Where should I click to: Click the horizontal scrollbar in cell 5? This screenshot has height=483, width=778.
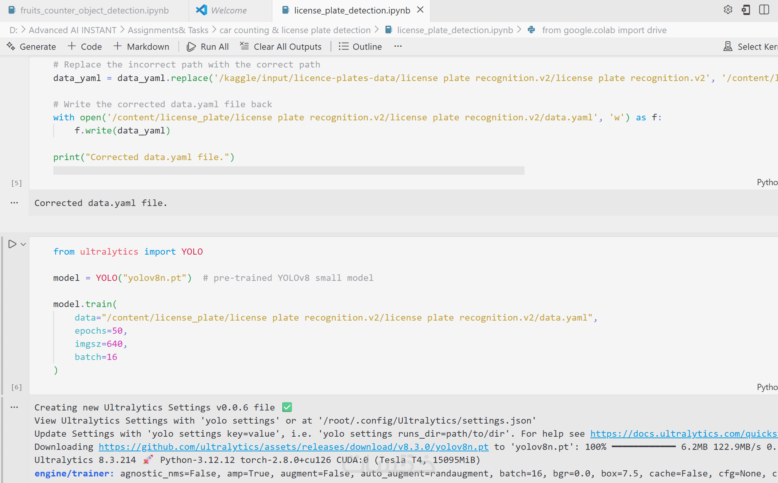(289, 171)
